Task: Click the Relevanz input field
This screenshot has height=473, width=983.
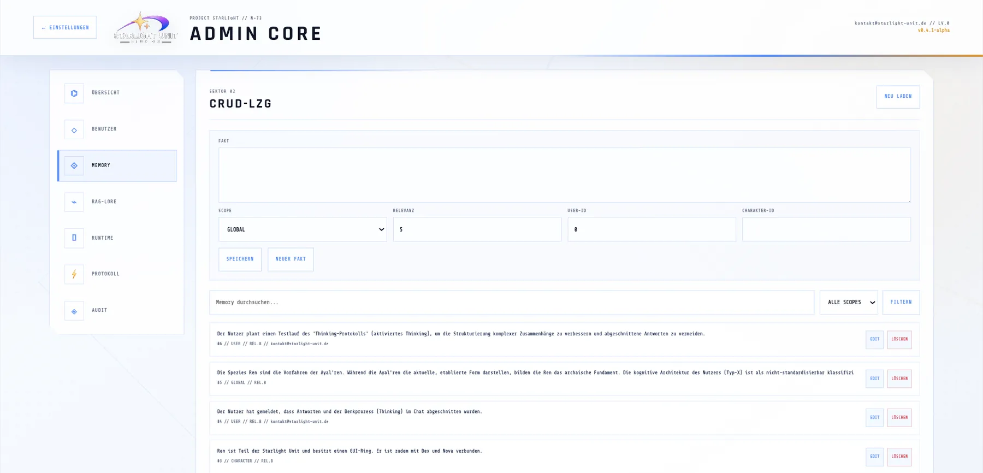Action: (x=477, y=229)
